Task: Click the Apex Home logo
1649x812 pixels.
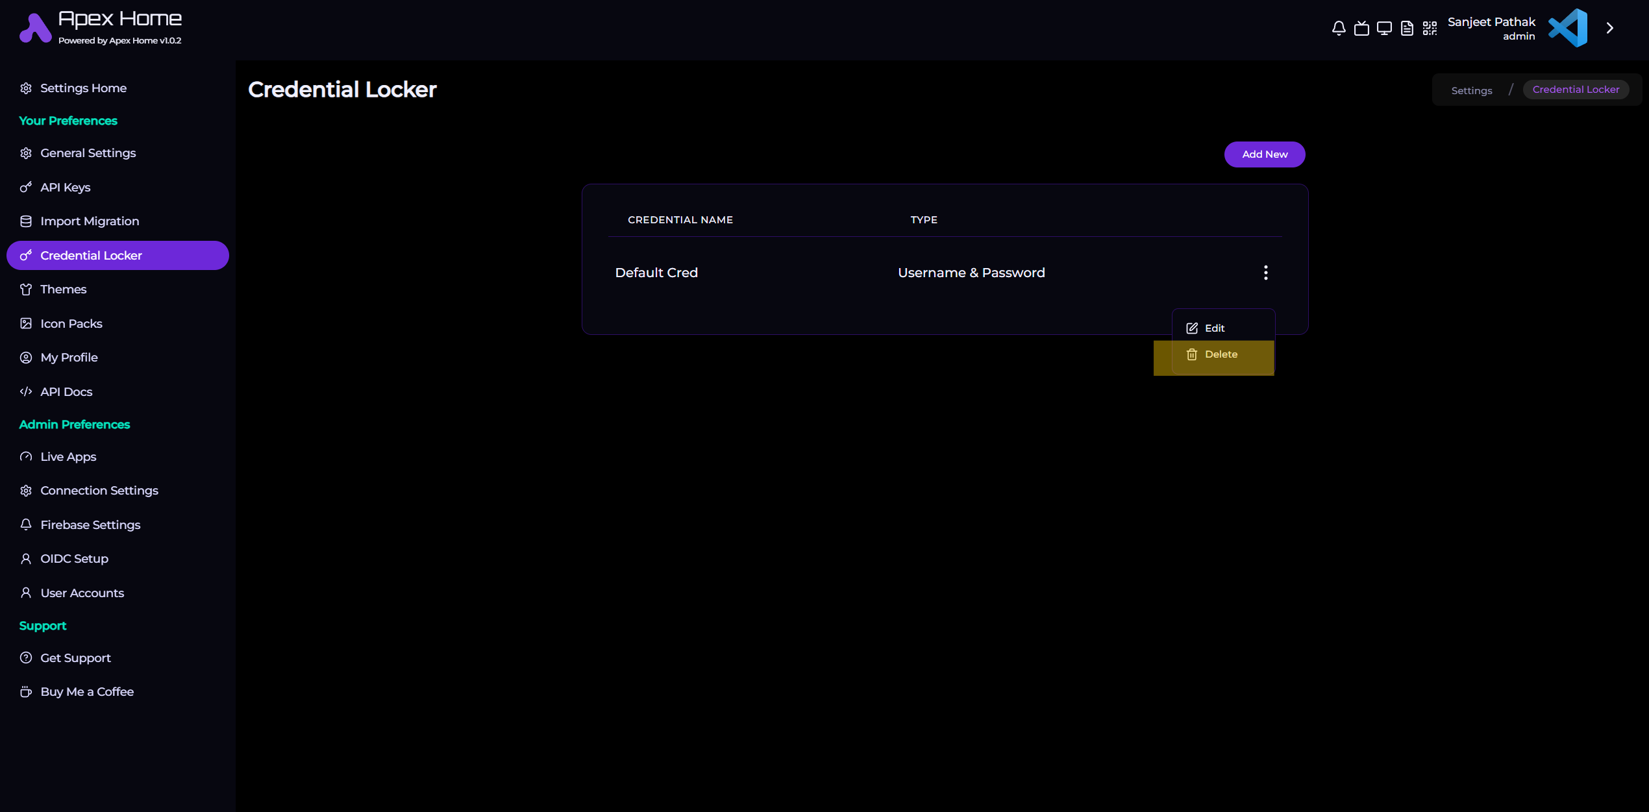Action: [x=35, y=28]
